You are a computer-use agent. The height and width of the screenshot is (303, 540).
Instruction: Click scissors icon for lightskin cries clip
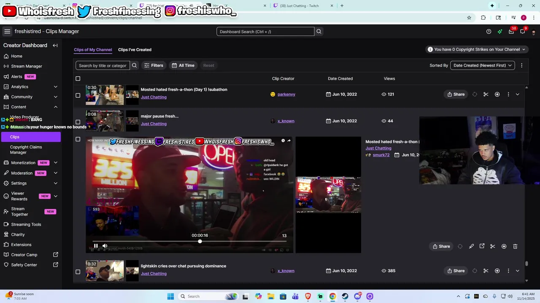pos(486,271)
